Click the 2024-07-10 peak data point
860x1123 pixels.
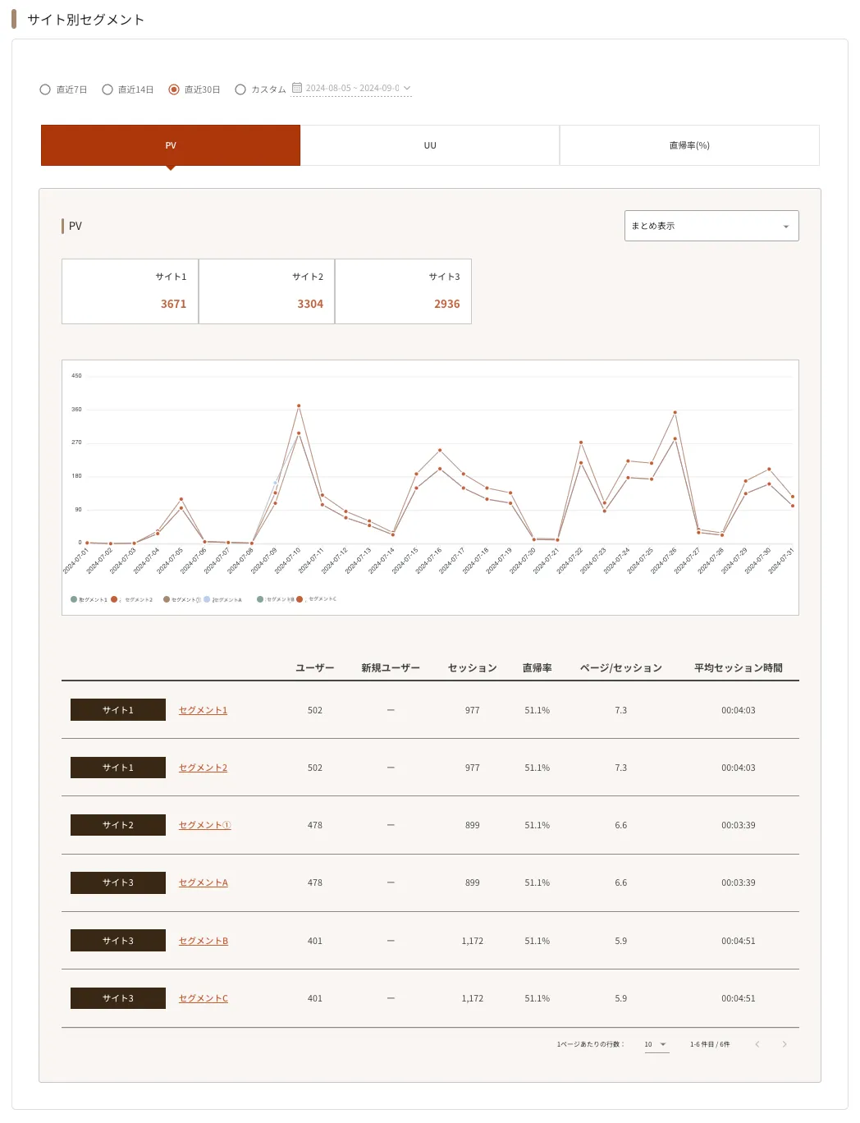pyautogui.click(x=299, y=406)
